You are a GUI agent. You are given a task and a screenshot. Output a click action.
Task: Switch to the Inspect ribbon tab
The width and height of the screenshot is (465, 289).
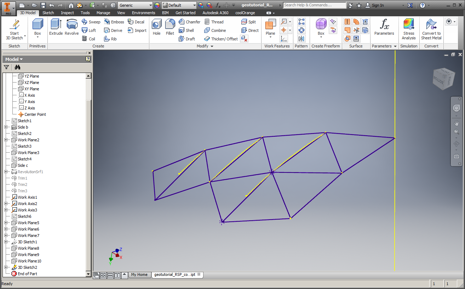(67, 13)
